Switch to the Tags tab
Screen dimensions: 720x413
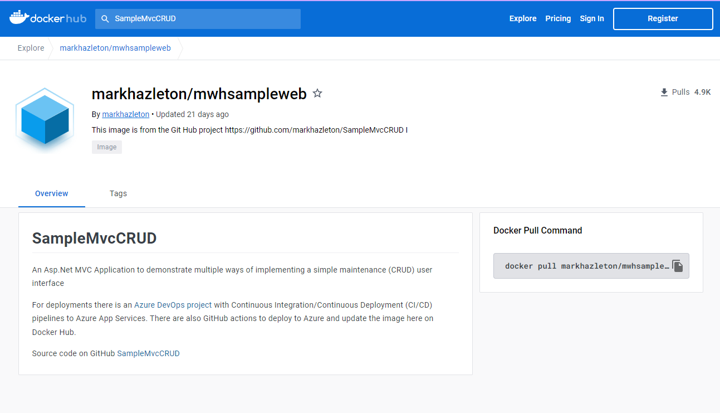118,193
